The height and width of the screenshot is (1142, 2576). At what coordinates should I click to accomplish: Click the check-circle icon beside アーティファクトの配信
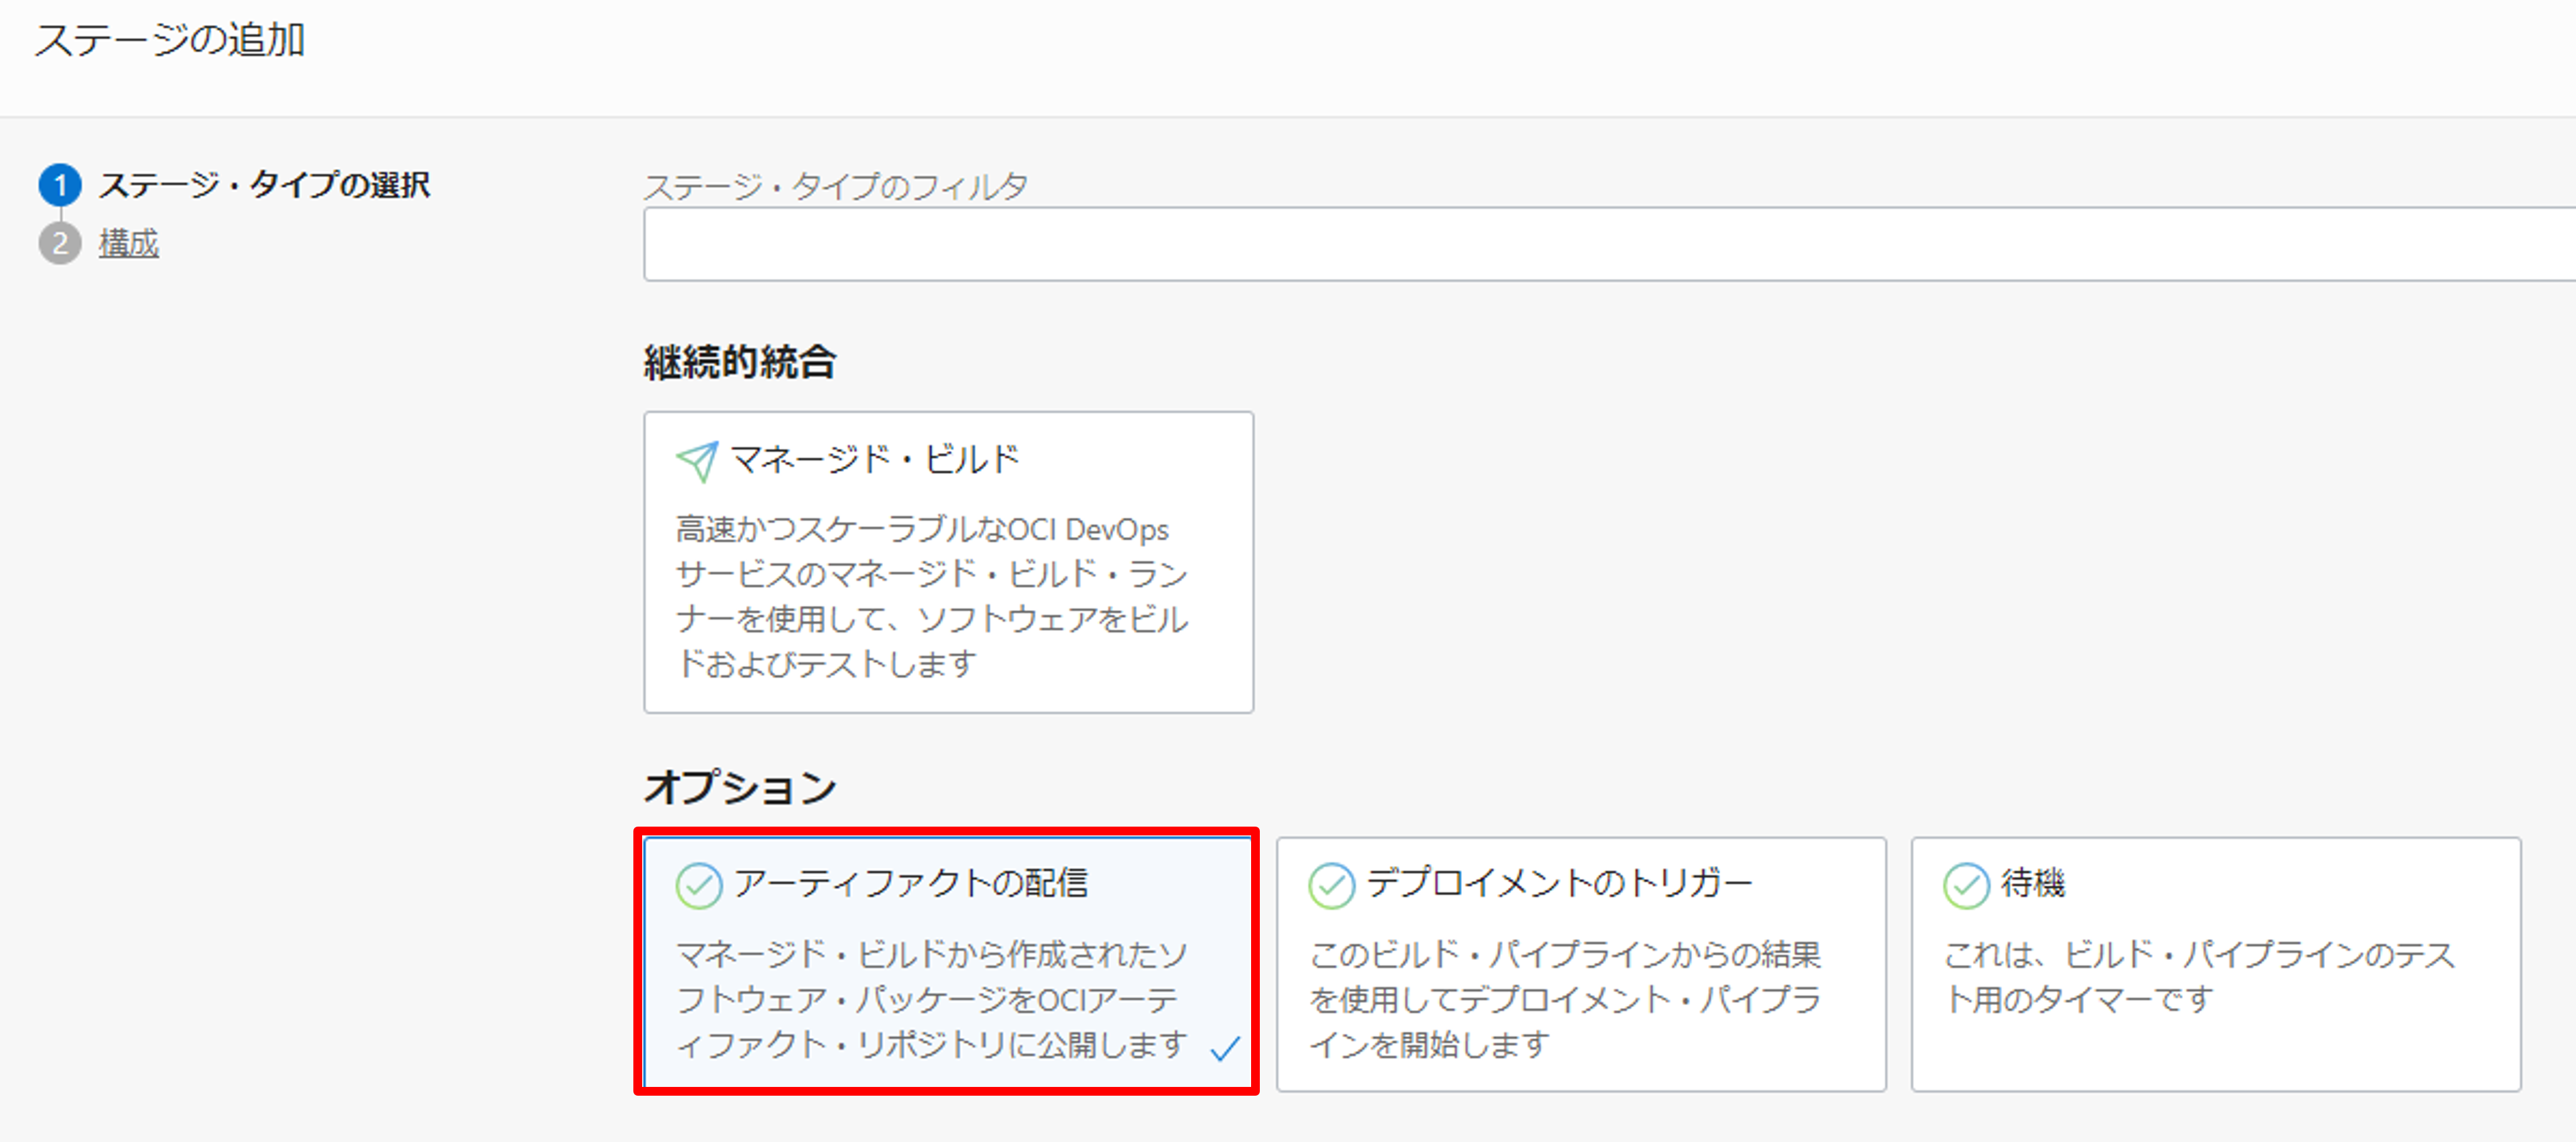[x=699, y=885]
